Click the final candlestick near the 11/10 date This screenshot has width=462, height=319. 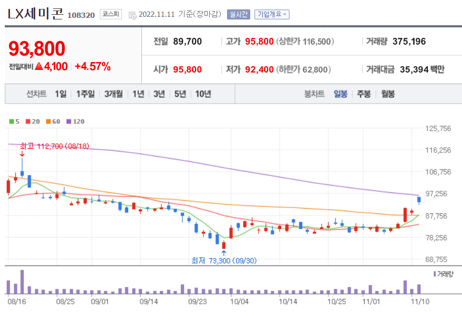418,200
